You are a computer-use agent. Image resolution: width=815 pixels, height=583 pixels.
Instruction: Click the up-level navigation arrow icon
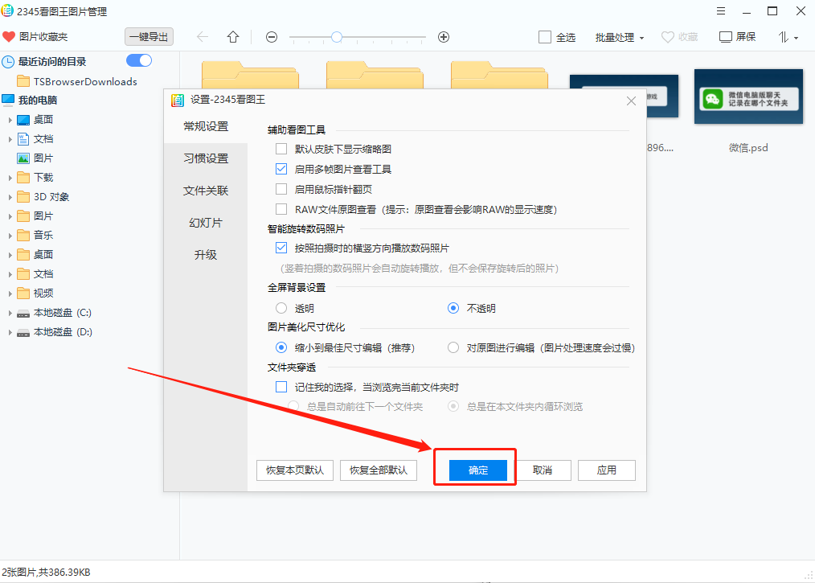[x=232, y=36]
